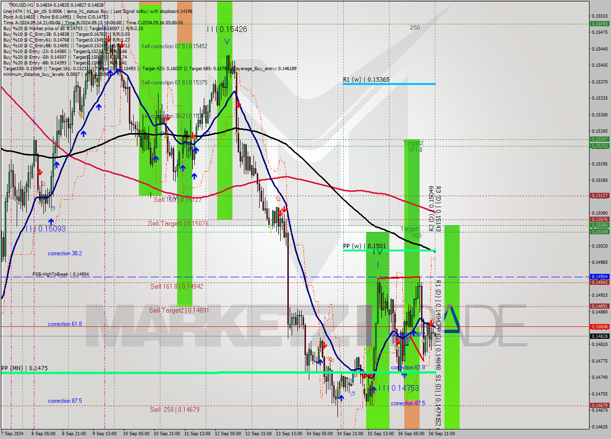Click the 'Target100: 0.15049' targets line
Image resolution: width=611 pixels, height=439 pixels.
(149, 68)
